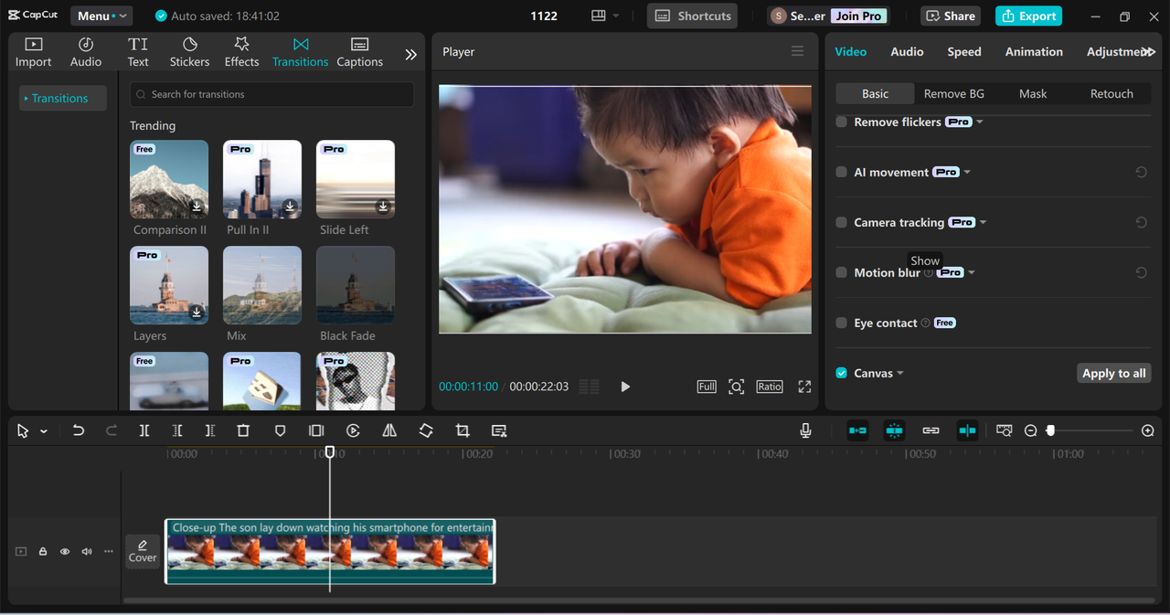Click the Full quality button in player

(707, 387)
